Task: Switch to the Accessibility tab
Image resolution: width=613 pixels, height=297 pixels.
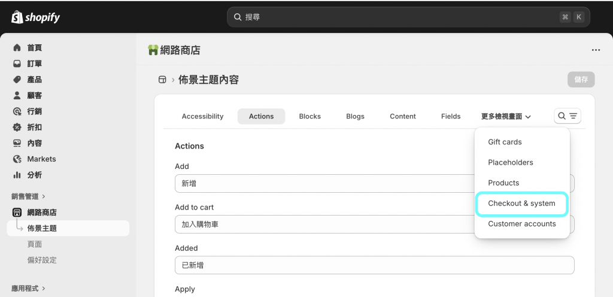Action: coord(202,116)
